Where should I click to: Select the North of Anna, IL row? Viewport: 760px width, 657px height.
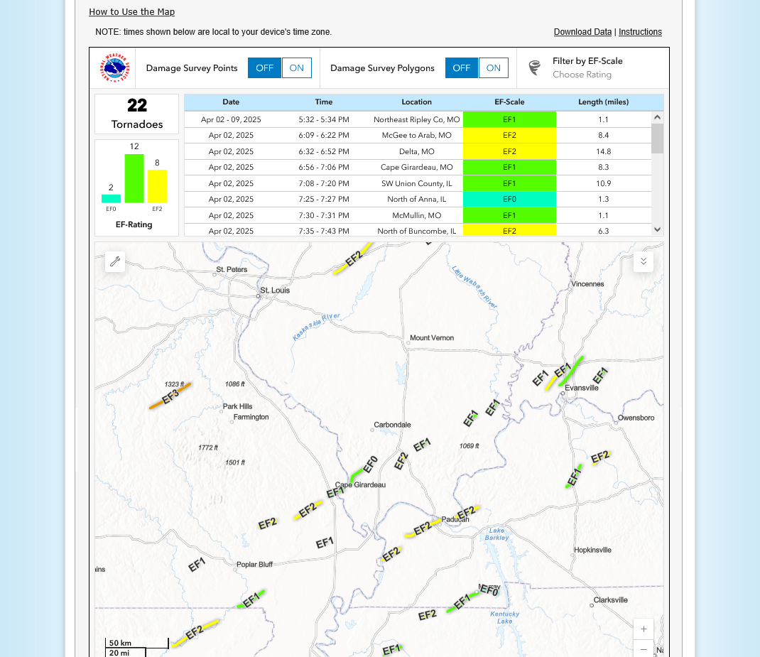pos(418,199)
